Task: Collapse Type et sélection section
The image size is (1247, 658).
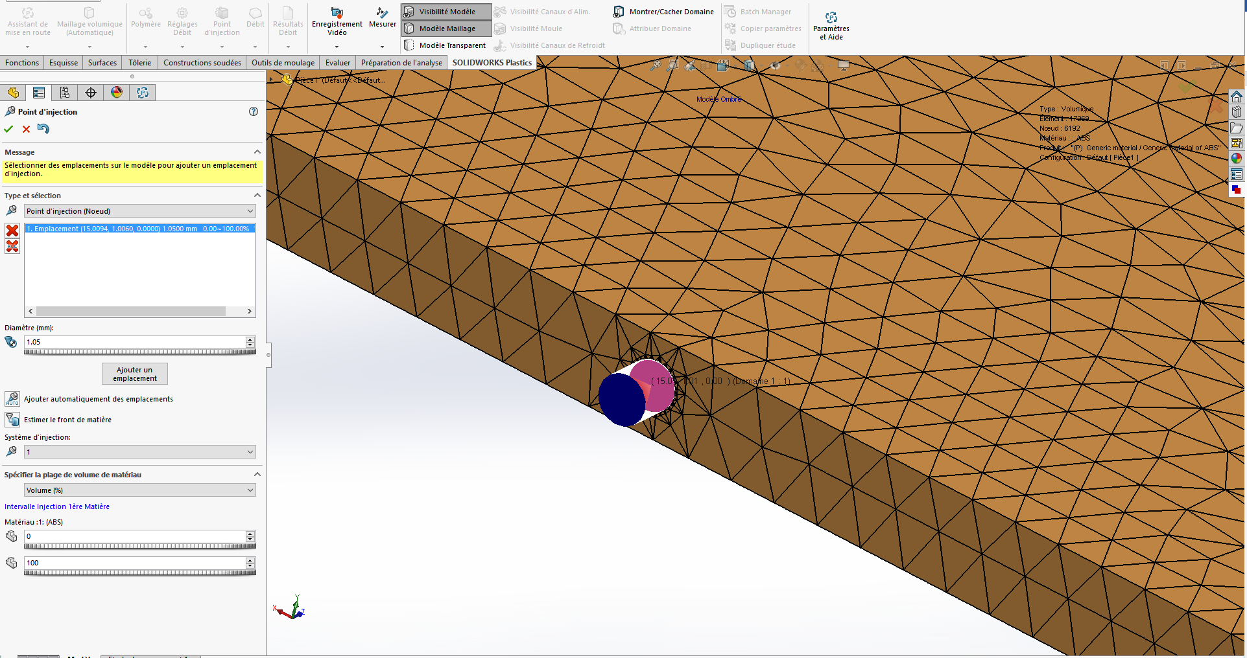Action: point(257,196)
